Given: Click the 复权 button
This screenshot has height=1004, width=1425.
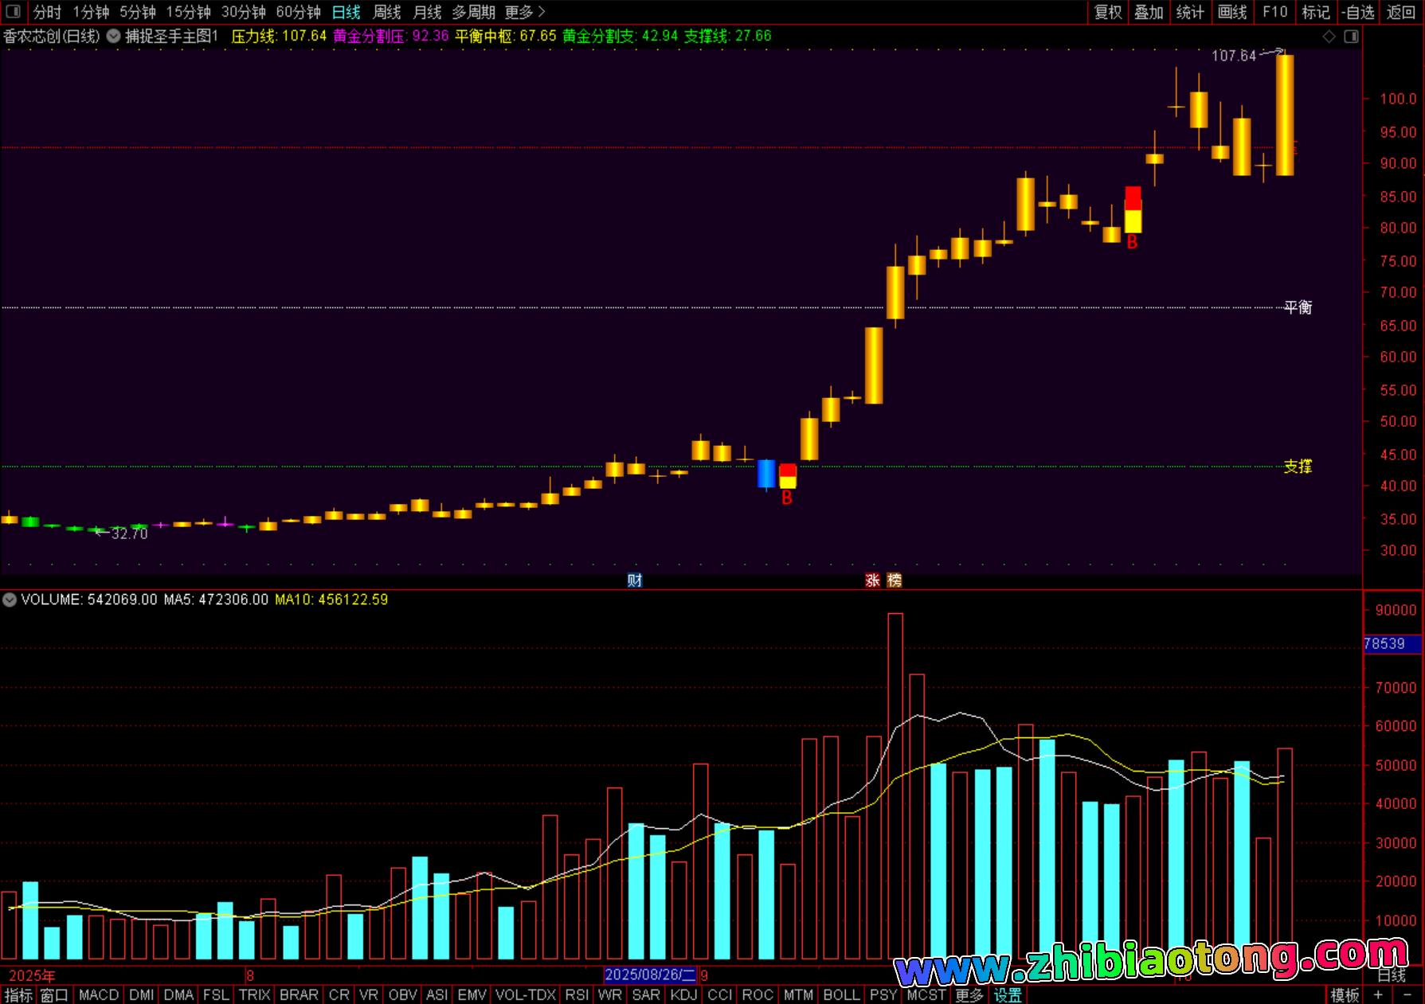Looking at the screenshot, I should click(x=1108, y=12).
